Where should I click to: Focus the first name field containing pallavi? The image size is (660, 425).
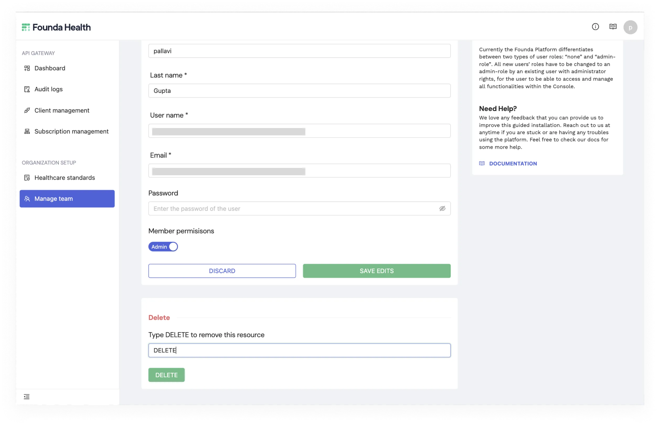(x=299, y=51)
